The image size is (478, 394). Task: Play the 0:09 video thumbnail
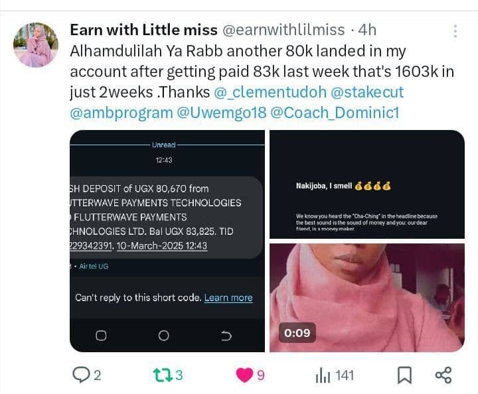click(367, 297)
